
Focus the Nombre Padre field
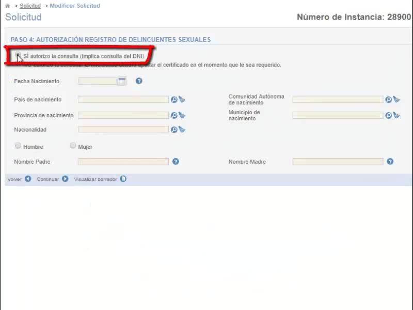[x=123, y=162]
